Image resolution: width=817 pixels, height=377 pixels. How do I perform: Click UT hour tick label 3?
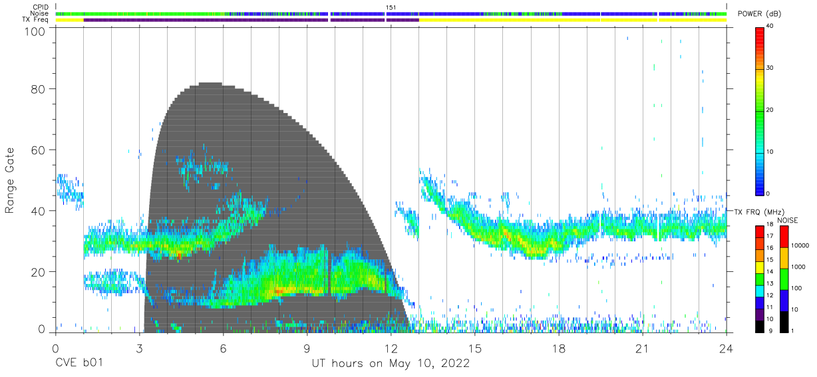[139, 349]
